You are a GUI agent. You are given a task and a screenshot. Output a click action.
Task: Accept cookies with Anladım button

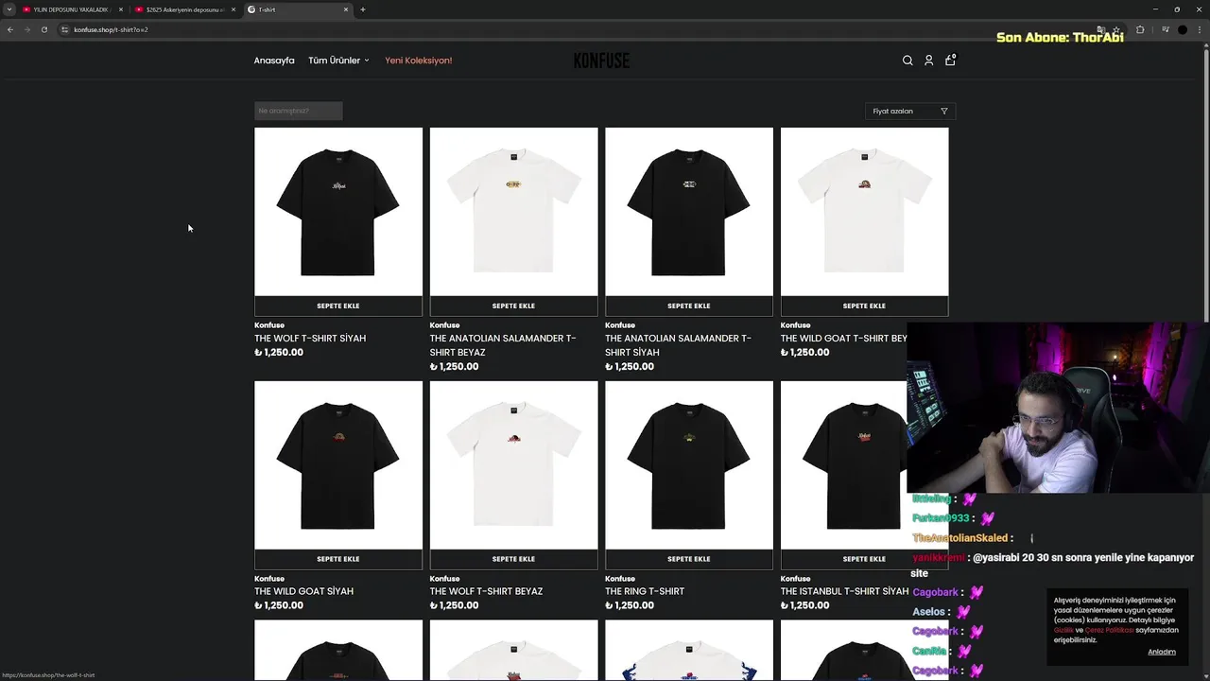1162,652
